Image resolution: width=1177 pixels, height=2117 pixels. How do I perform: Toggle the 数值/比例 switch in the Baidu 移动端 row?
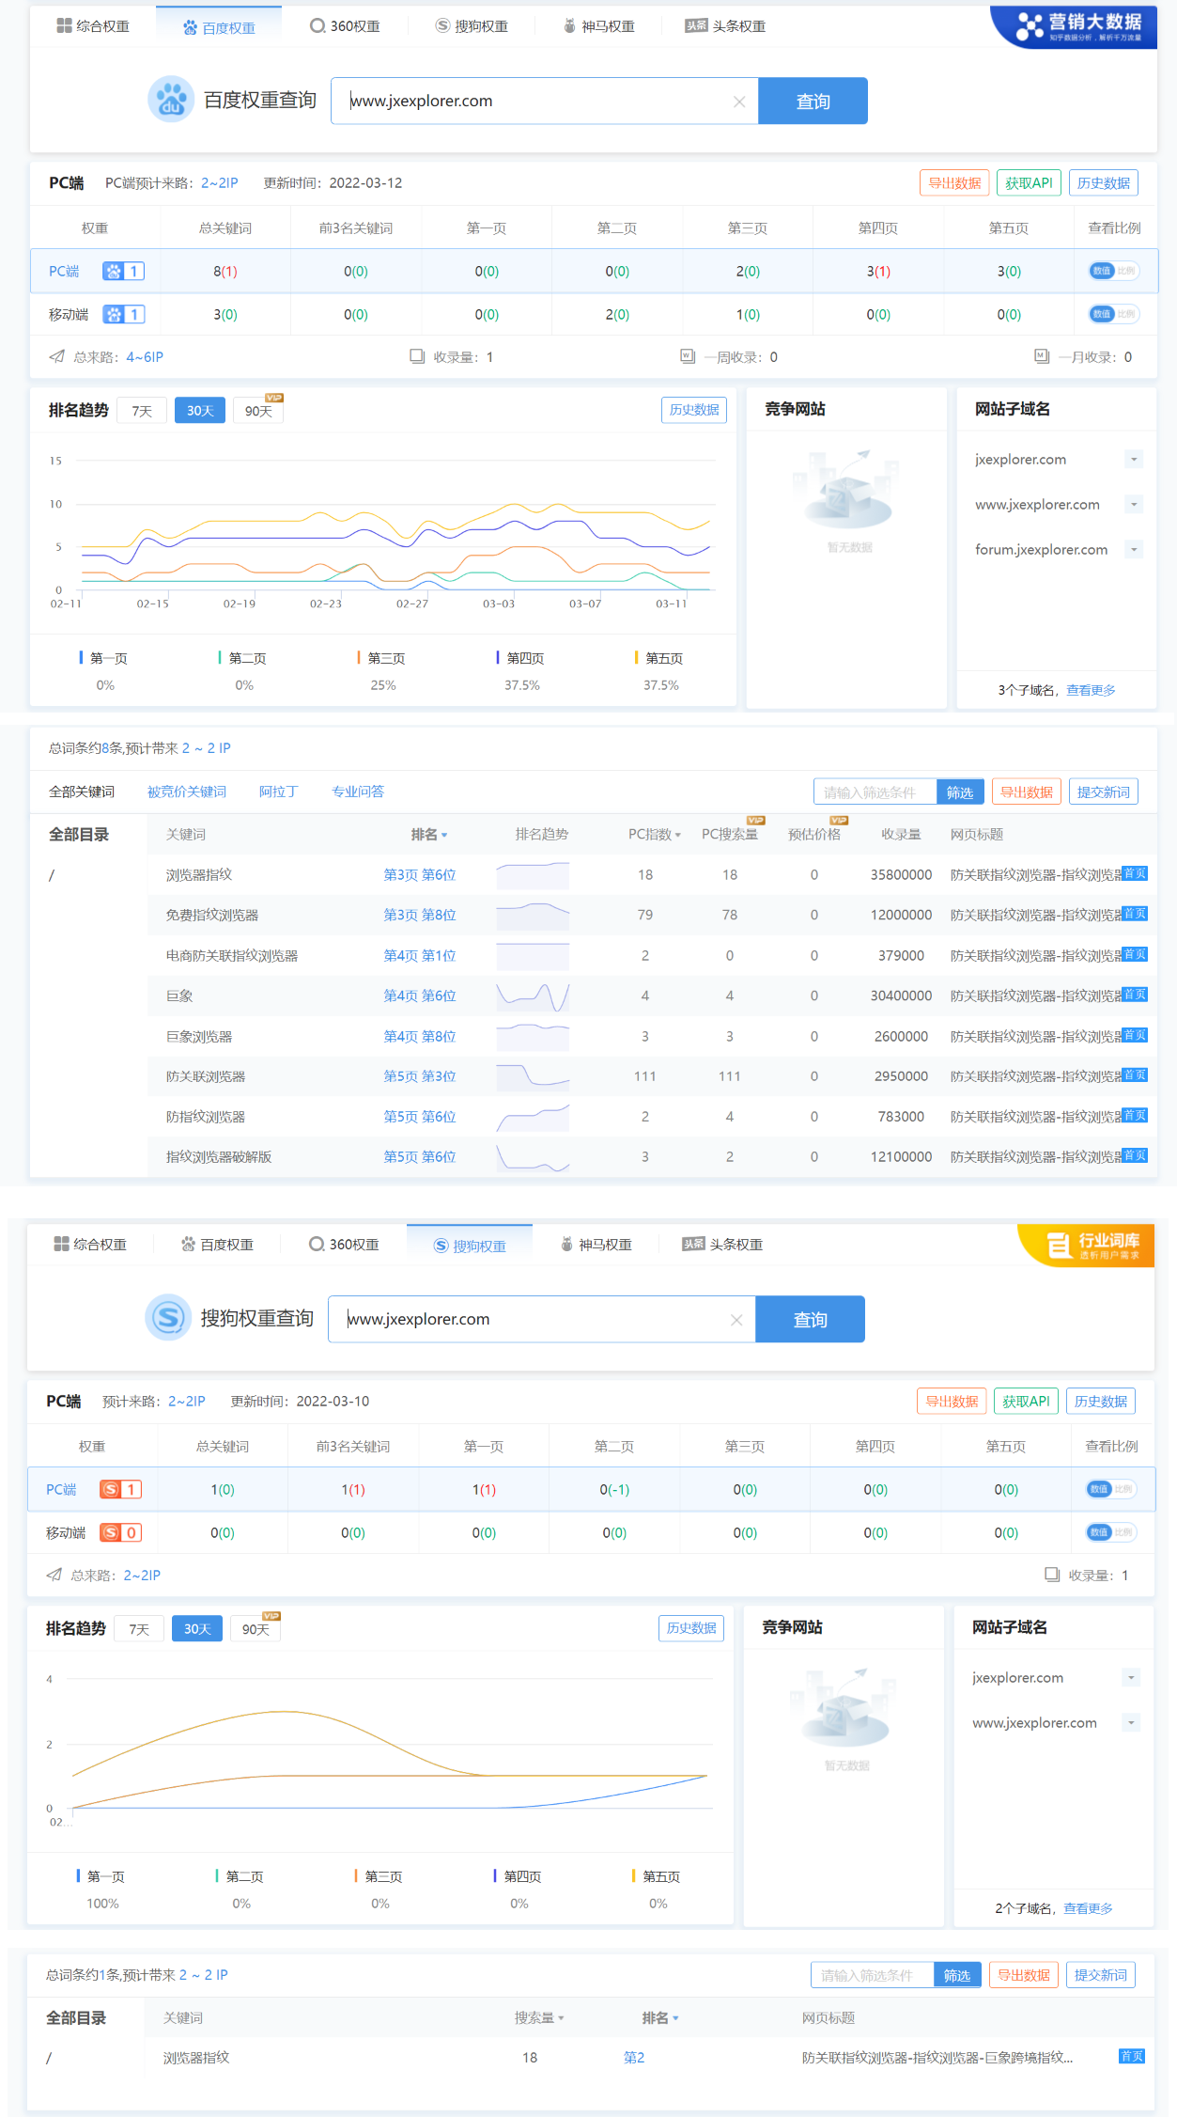[1114, 314]
